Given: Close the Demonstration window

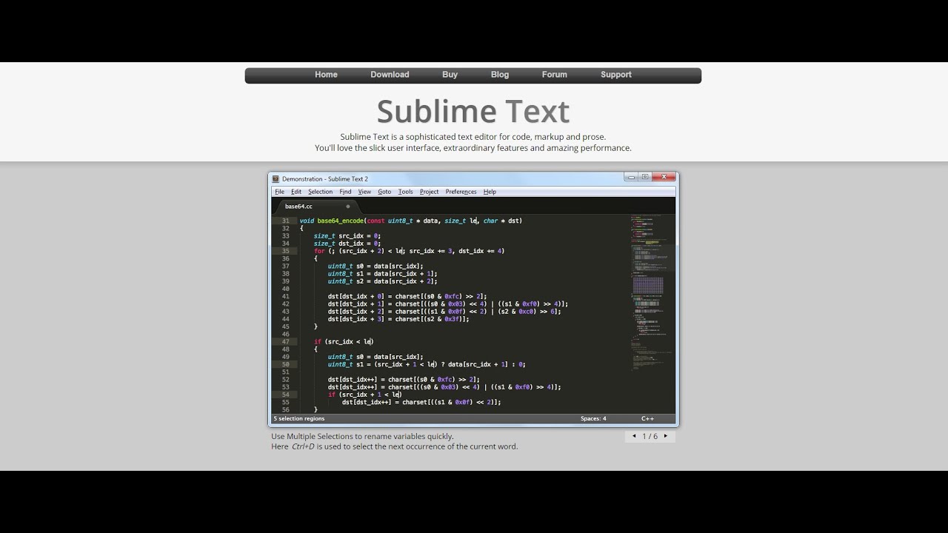Looking at the screenshot, I should 665,177.
